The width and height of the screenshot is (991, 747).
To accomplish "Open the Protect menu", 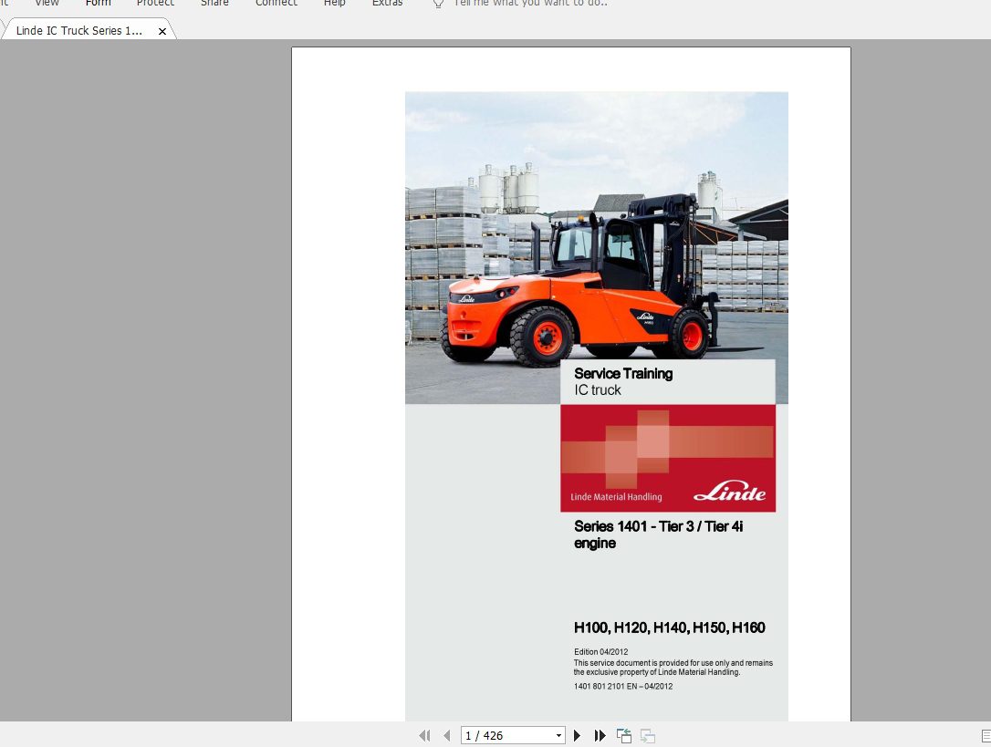I will [155, 3].
